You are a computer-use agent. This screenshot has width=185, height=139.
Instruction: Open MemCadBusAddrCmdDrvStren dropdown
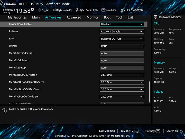tap(122, 82)
